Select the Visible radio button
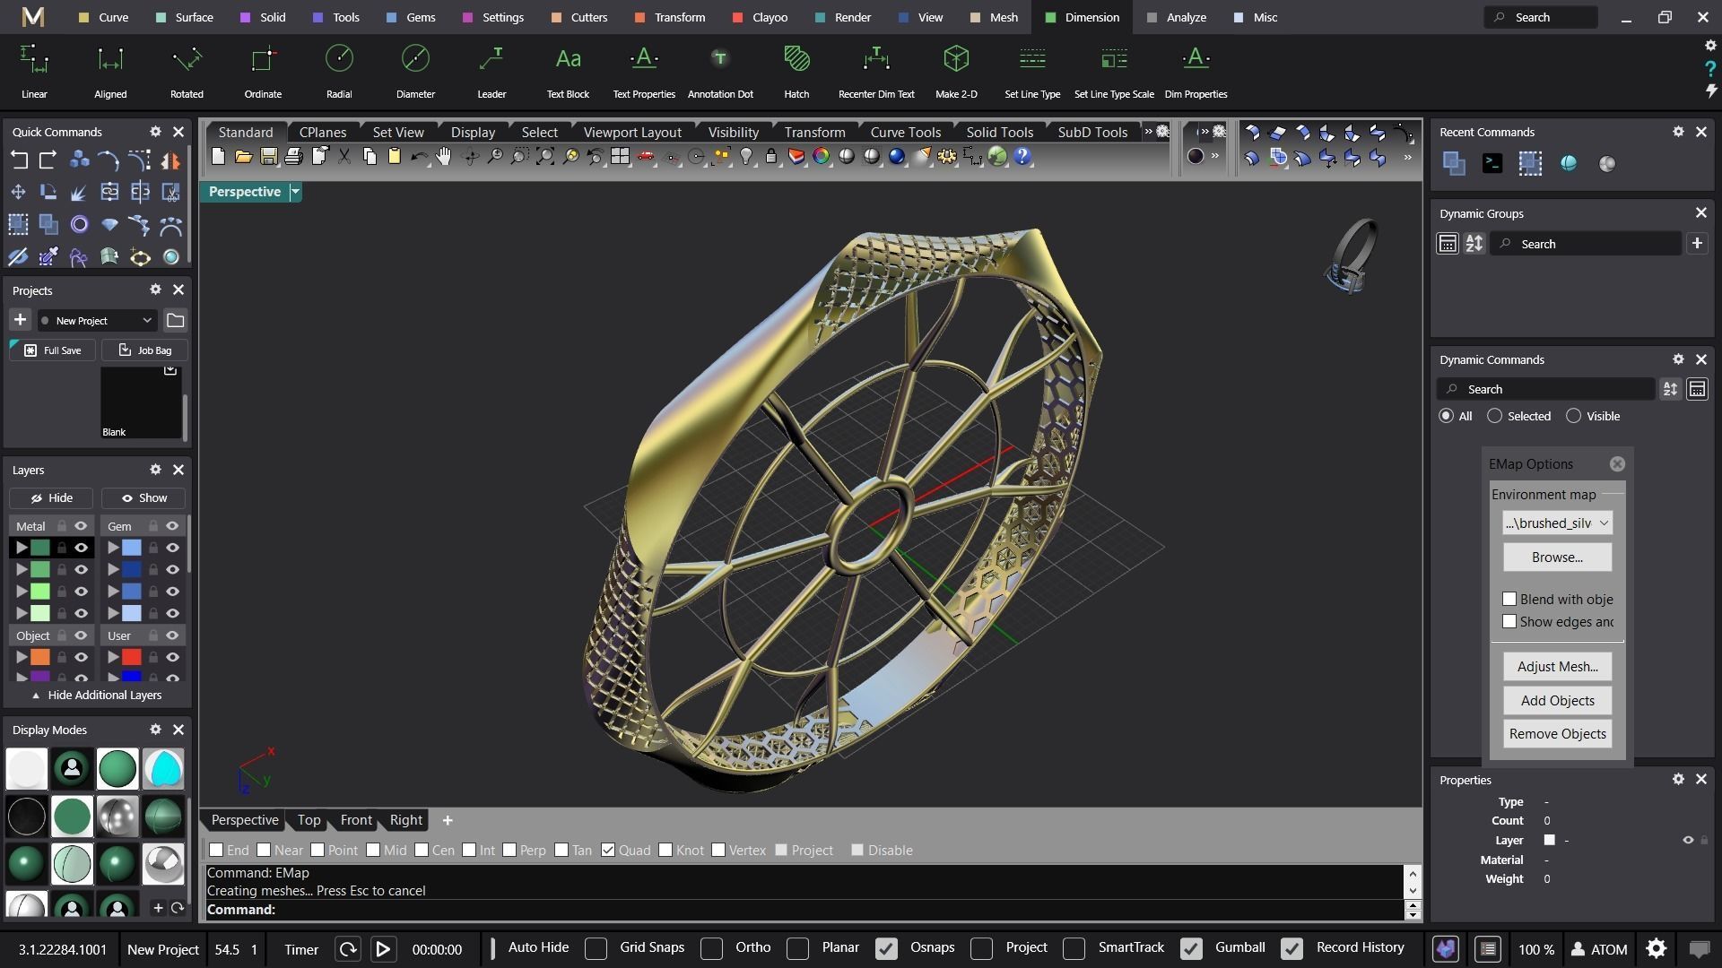 point(1573,416)
